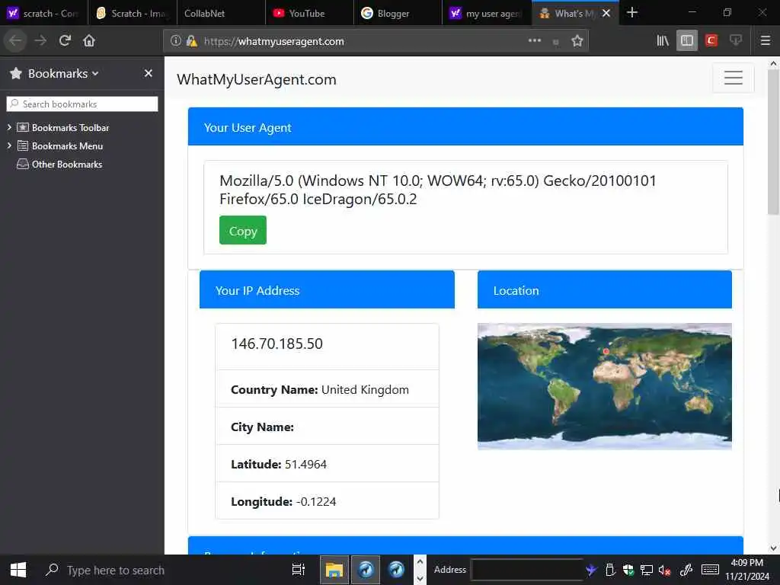This screenshot has height=585, width=780.
Task: Click the muted volume tray icon
Action: 664,570
